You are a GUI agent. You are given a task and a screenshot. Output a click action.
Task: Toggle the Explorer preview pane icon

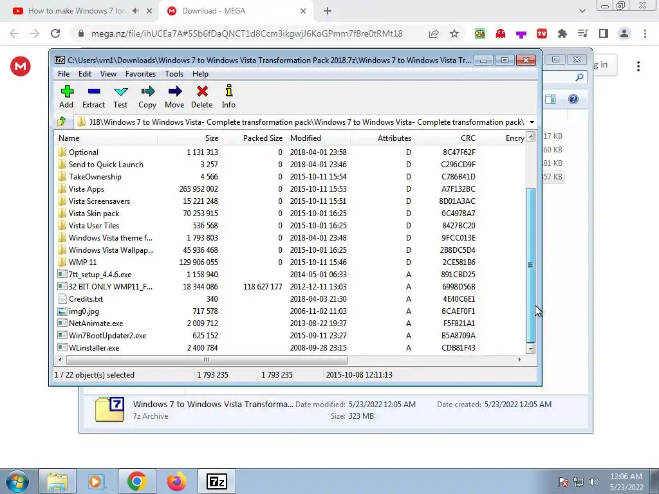550,99
